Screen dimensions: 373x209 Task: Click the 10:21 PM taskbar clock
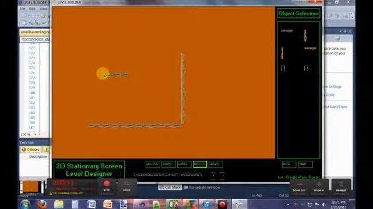pyautogui.click(x=338, y=204)
